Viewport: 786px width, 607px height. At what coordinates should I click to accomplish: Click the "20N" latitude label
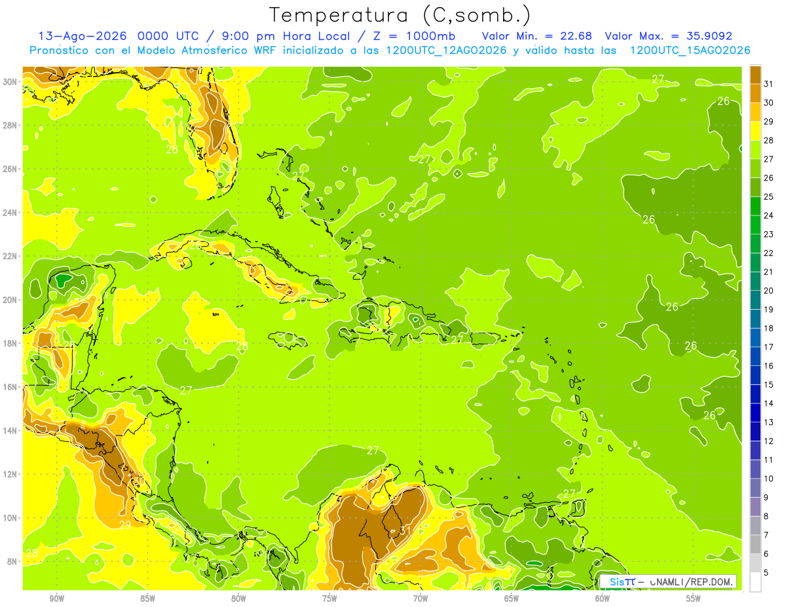[x=10, y=300]
